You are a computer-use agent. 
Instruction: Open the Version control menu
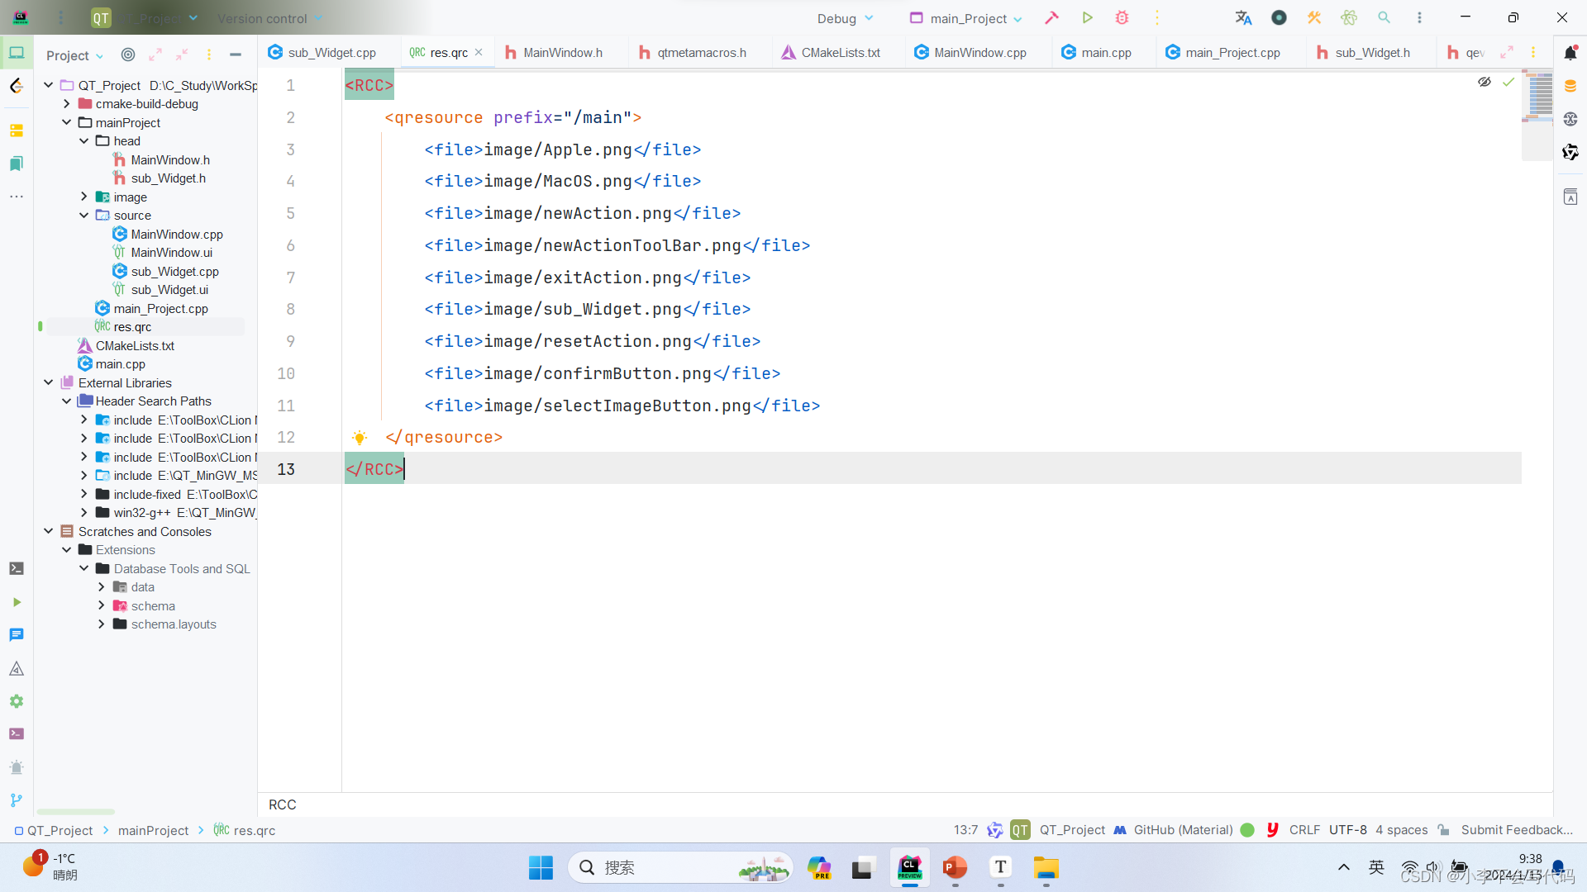[269, 18]
